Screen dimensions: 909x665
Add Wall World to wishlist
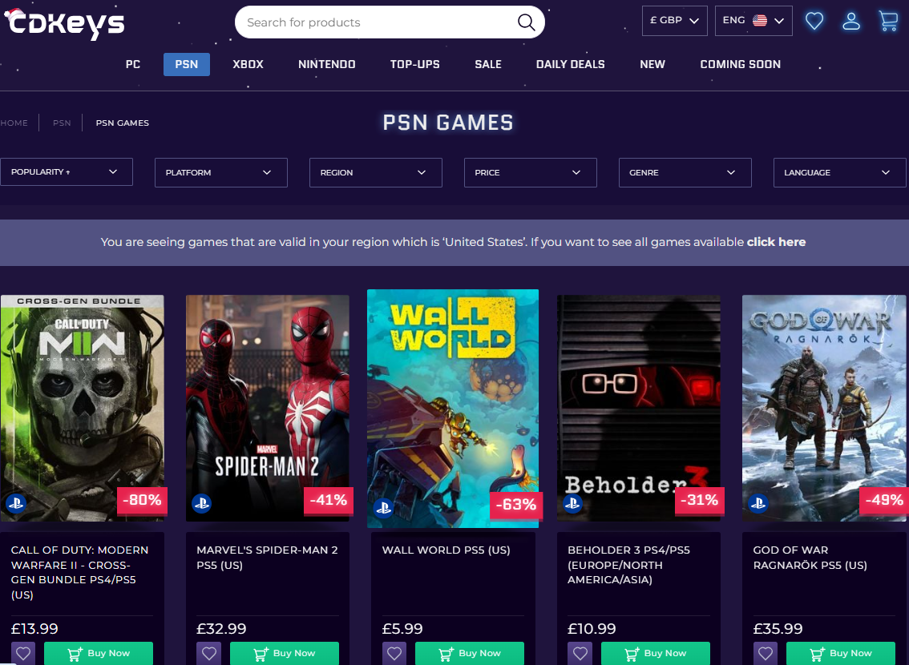click(x=394, y=654)
